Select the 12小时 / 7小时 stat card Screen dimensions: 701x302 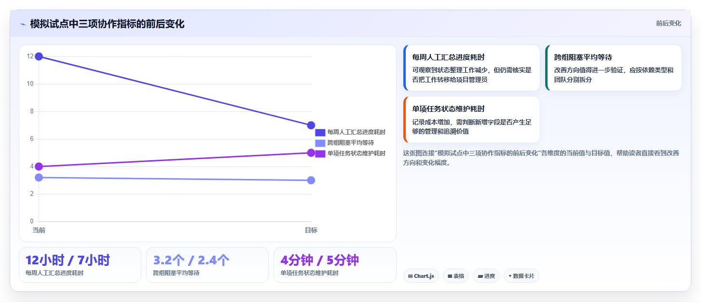tap(80, 265)
